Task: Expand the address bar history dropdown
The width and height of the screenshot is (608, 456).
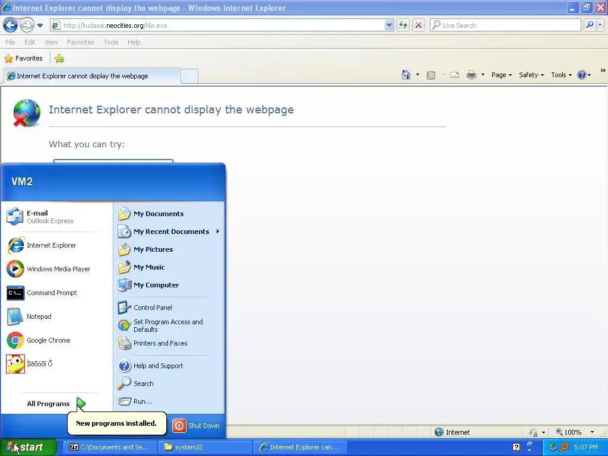Action: click(x=389, y=26)
